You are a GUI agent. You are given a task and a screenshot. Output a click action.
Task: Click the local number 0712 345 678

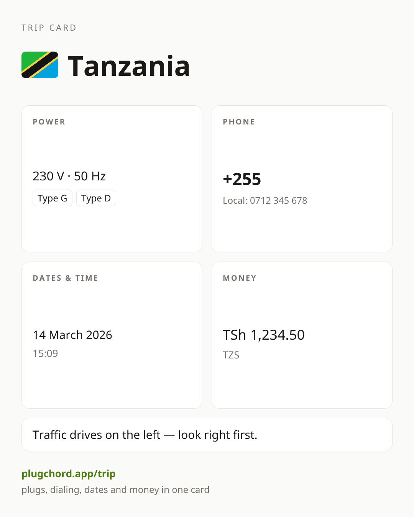coord(279,200)
